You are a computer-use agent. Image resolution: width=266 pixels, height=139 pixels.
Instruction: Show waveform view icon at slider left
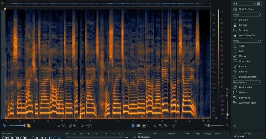point(5,126)
